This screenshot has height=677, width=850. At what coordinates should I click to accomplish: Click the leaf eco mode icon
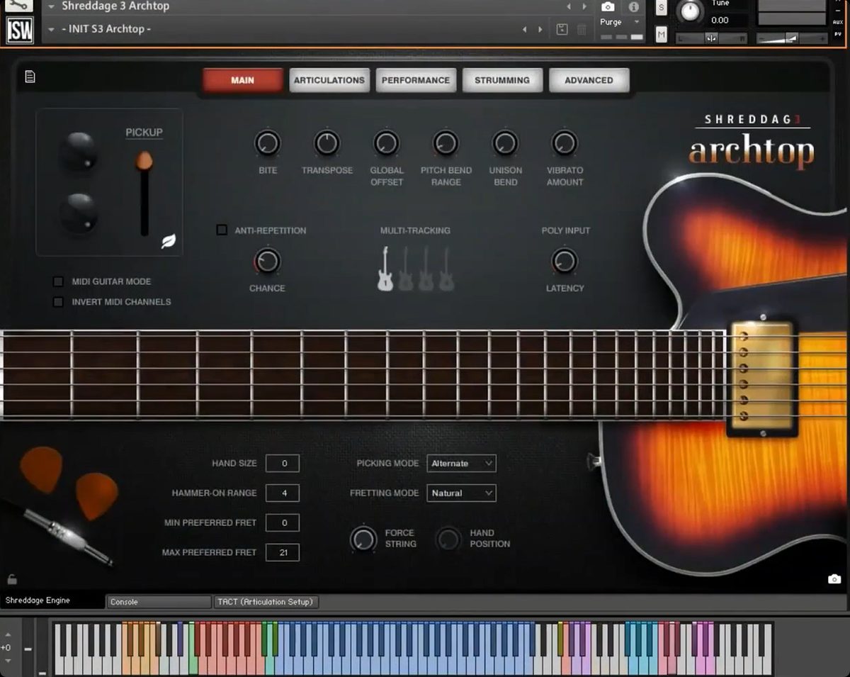(x=169, y=241)
